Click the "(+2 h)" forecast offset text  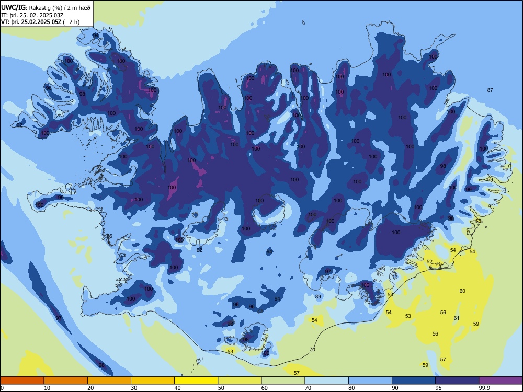pos(71,22)
